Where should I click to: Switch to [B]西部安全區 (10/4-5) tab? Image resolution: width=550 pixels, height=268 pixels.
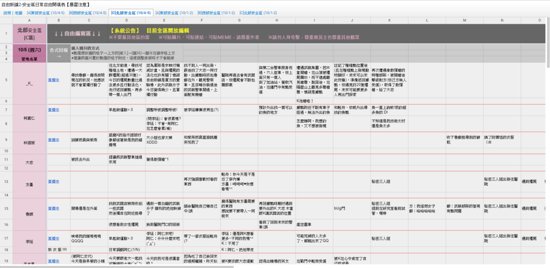[x=88, y=13]
